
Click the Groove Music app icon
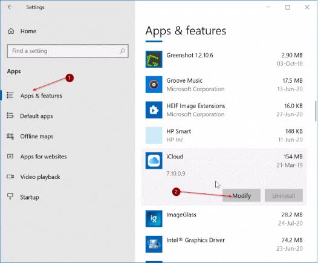[x=154, y=85]
